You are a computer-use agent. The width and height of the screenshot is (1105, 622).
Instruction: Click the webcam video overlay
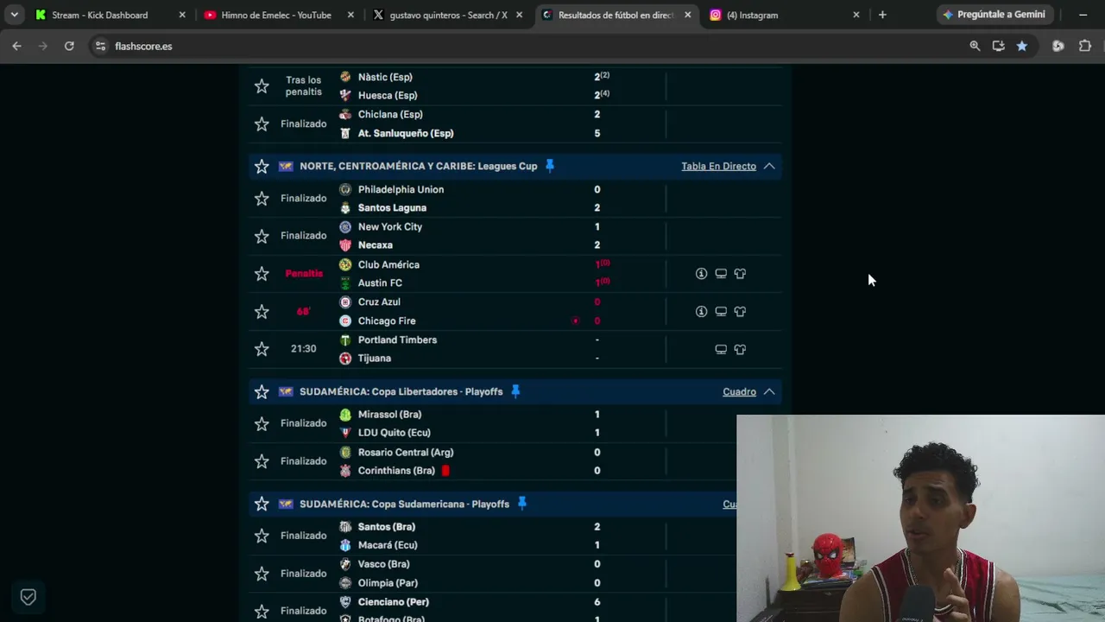coord(920,518)
